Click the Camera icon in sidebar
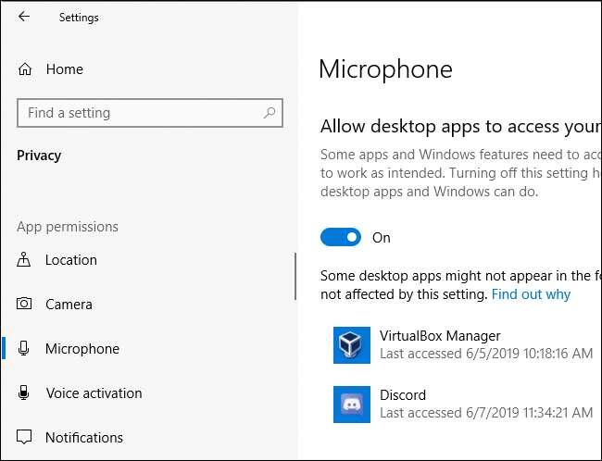The height and width of the screenshot is (461, 602). pyautogui.click(x=25, y=305)
